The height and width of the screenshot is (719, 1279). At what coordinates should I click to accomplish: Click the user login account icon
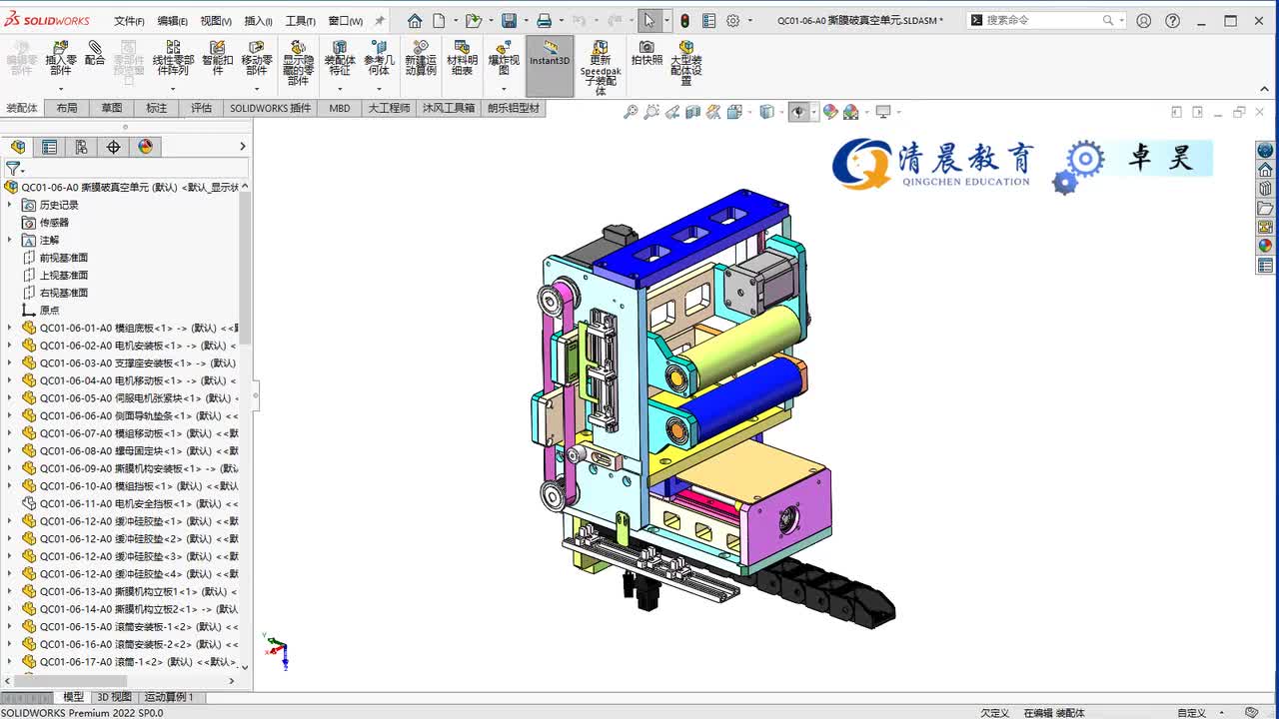pyautogui.click(x=1144, y=20)
